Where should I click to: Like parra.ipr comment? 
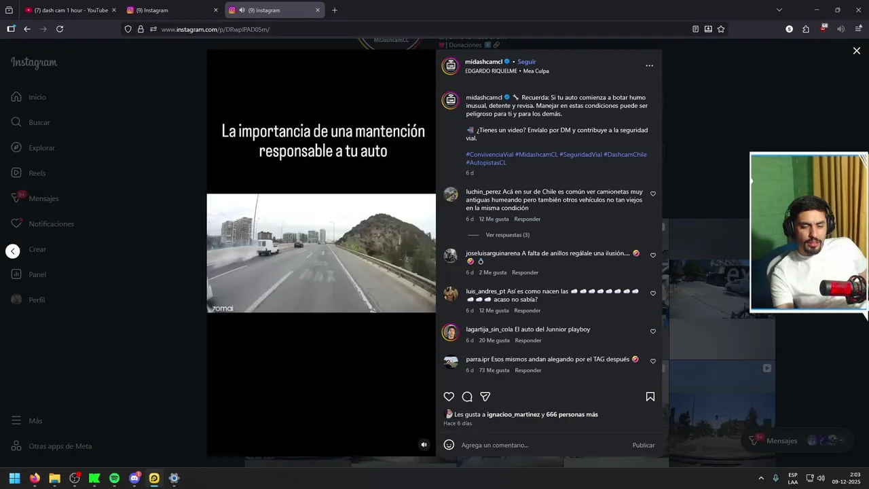pyautogui.click(x=653, y=361)
